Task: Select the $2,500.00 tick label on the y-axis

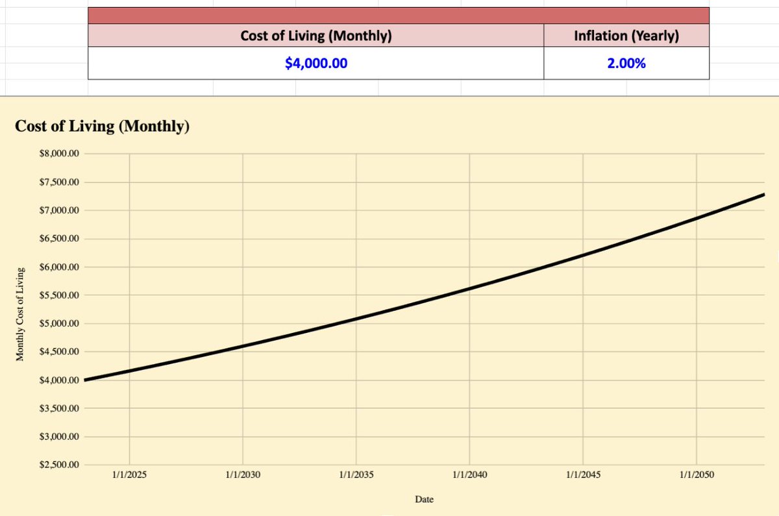Action: click(x=59, y=464)
